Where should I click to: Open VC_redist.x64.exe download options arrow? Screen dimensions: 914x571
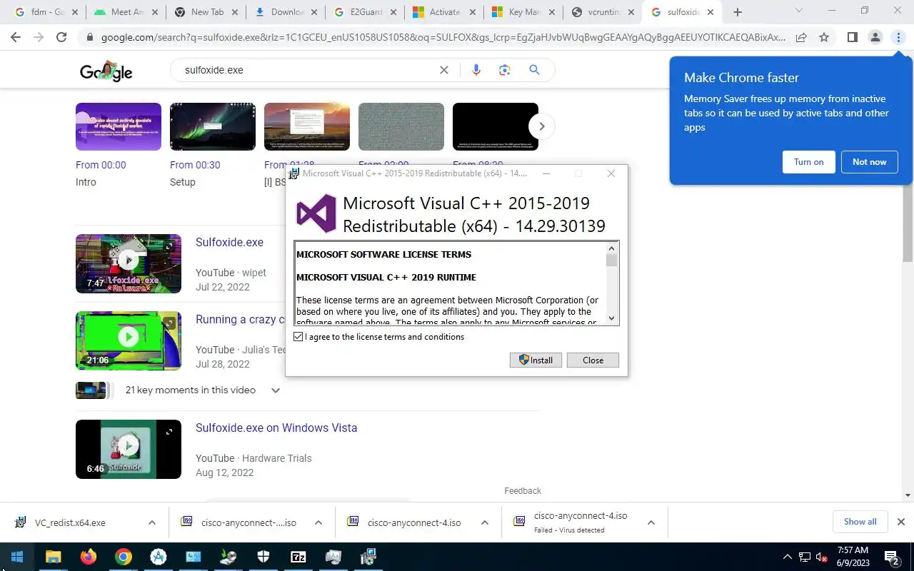(151, 522)
